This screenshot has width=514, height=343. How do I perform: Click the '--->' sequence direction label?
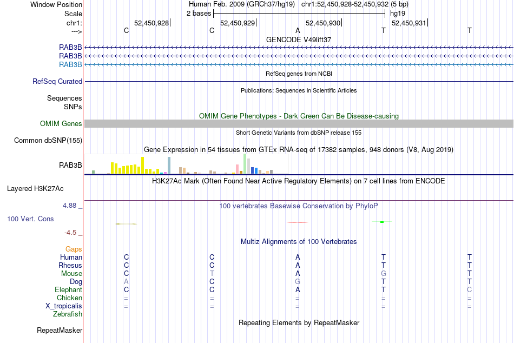click(x=76, y=31)
